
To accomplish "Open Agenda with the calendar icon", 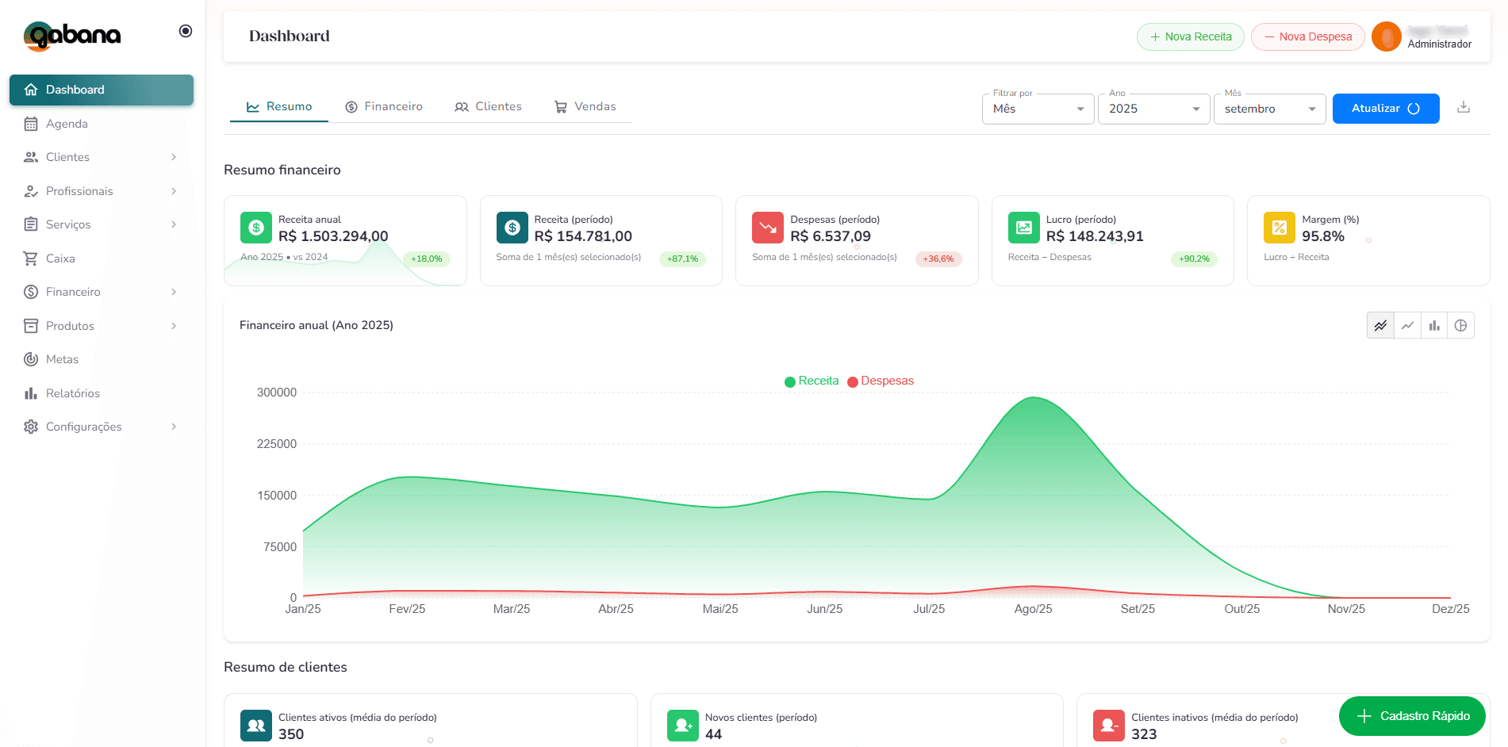I will 67,124.
